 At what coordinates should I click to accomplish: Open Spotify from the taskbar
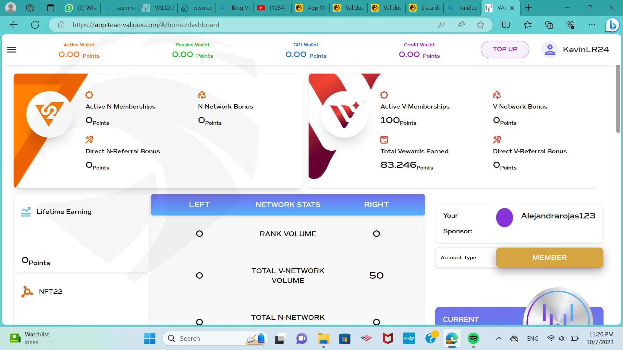click(x=473, y=339)
